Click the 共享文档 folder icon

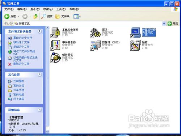(x=10, y=90)
